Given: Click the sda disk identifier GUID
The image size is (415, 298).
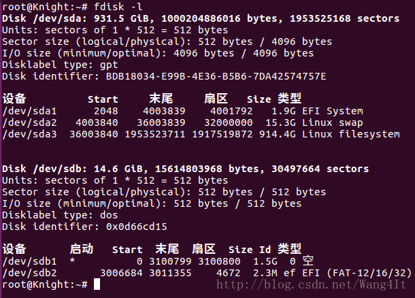Looking at the screenshot, I should tap(216, 76).
